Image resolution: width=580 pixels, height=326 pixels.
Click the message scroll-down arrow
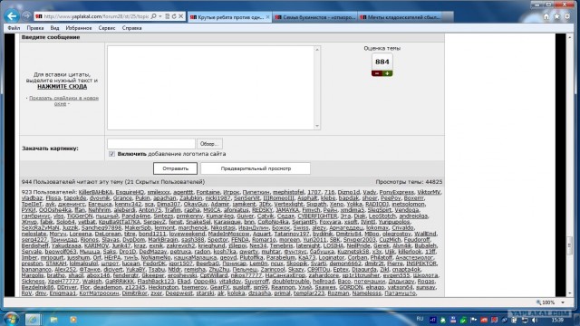317,126
